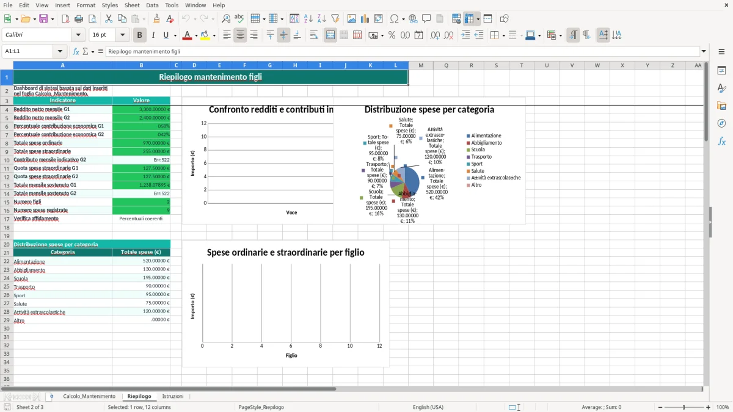Open the Open-document dropdown arrow
The image size is (733, 412).
[x=33, y=19]
